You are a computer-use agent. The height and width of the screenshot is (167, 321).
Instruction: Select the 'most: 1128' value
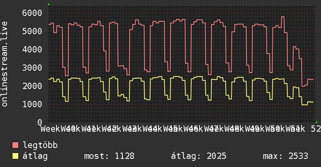(x=109, y=156)
